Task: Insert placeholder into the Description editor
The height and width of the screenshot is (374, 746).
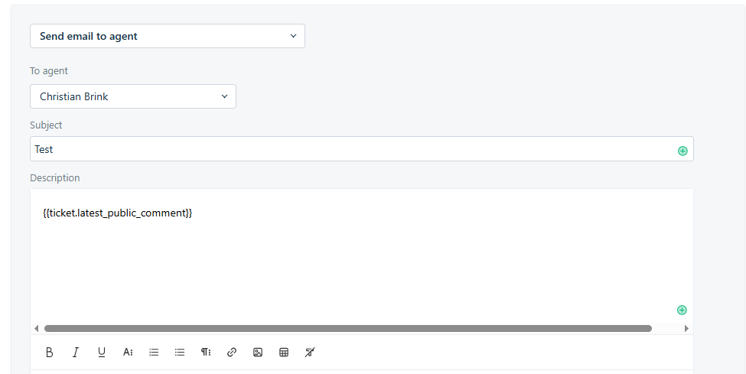Action: pos(682,311)
